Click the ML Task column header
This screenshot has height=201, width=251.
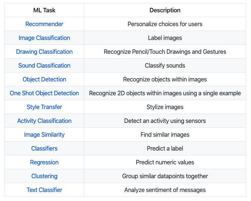45,10
